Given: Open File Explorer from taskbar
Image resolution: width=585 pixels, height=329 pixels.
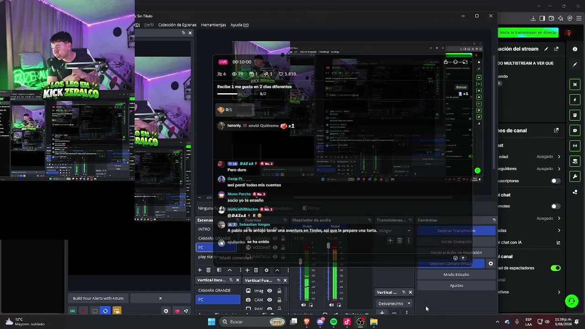Looking at the screenshot, I should (x=373, y=322).
